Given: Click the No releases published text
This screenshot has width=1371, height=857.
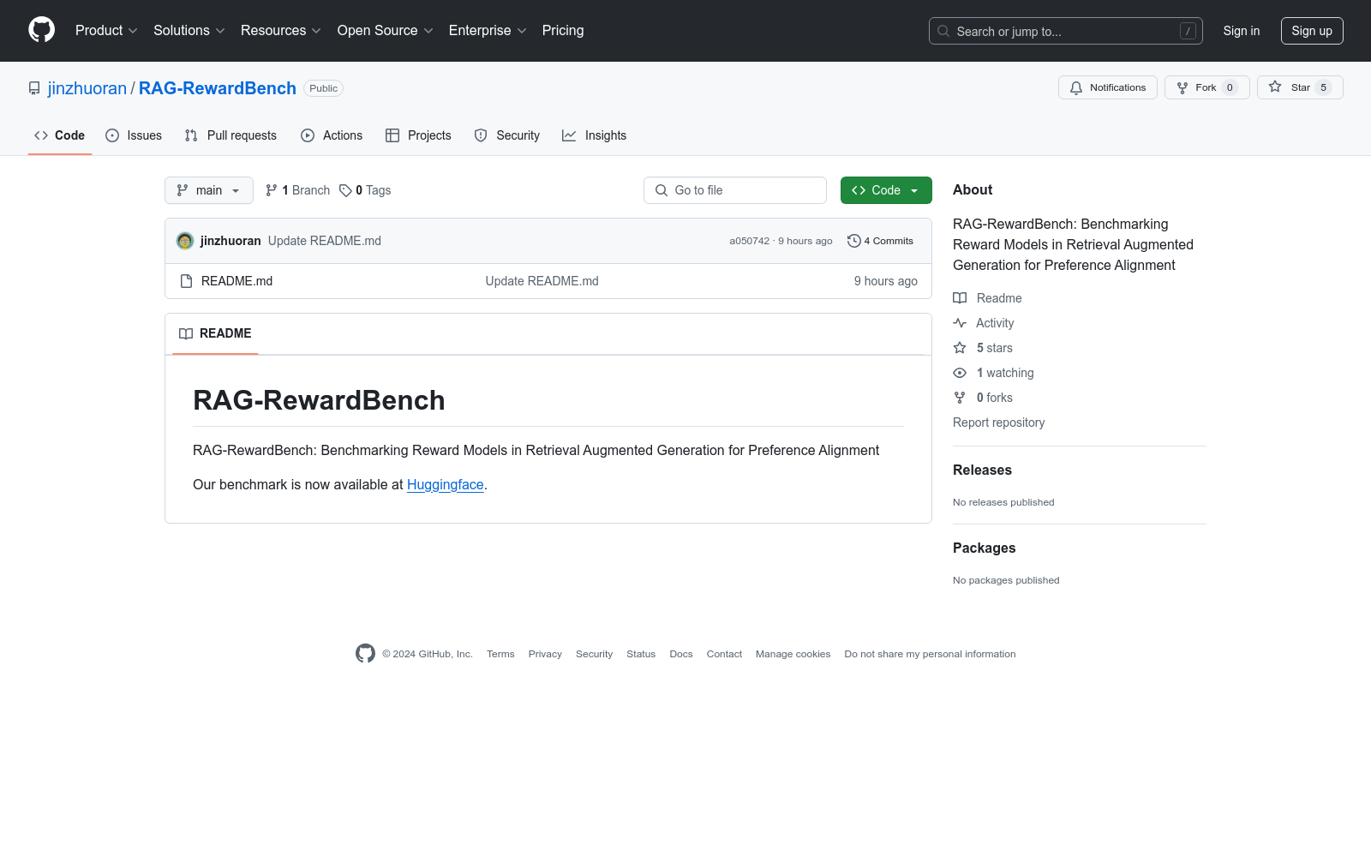Looking at the screenshot, I should coord(1003,502).
